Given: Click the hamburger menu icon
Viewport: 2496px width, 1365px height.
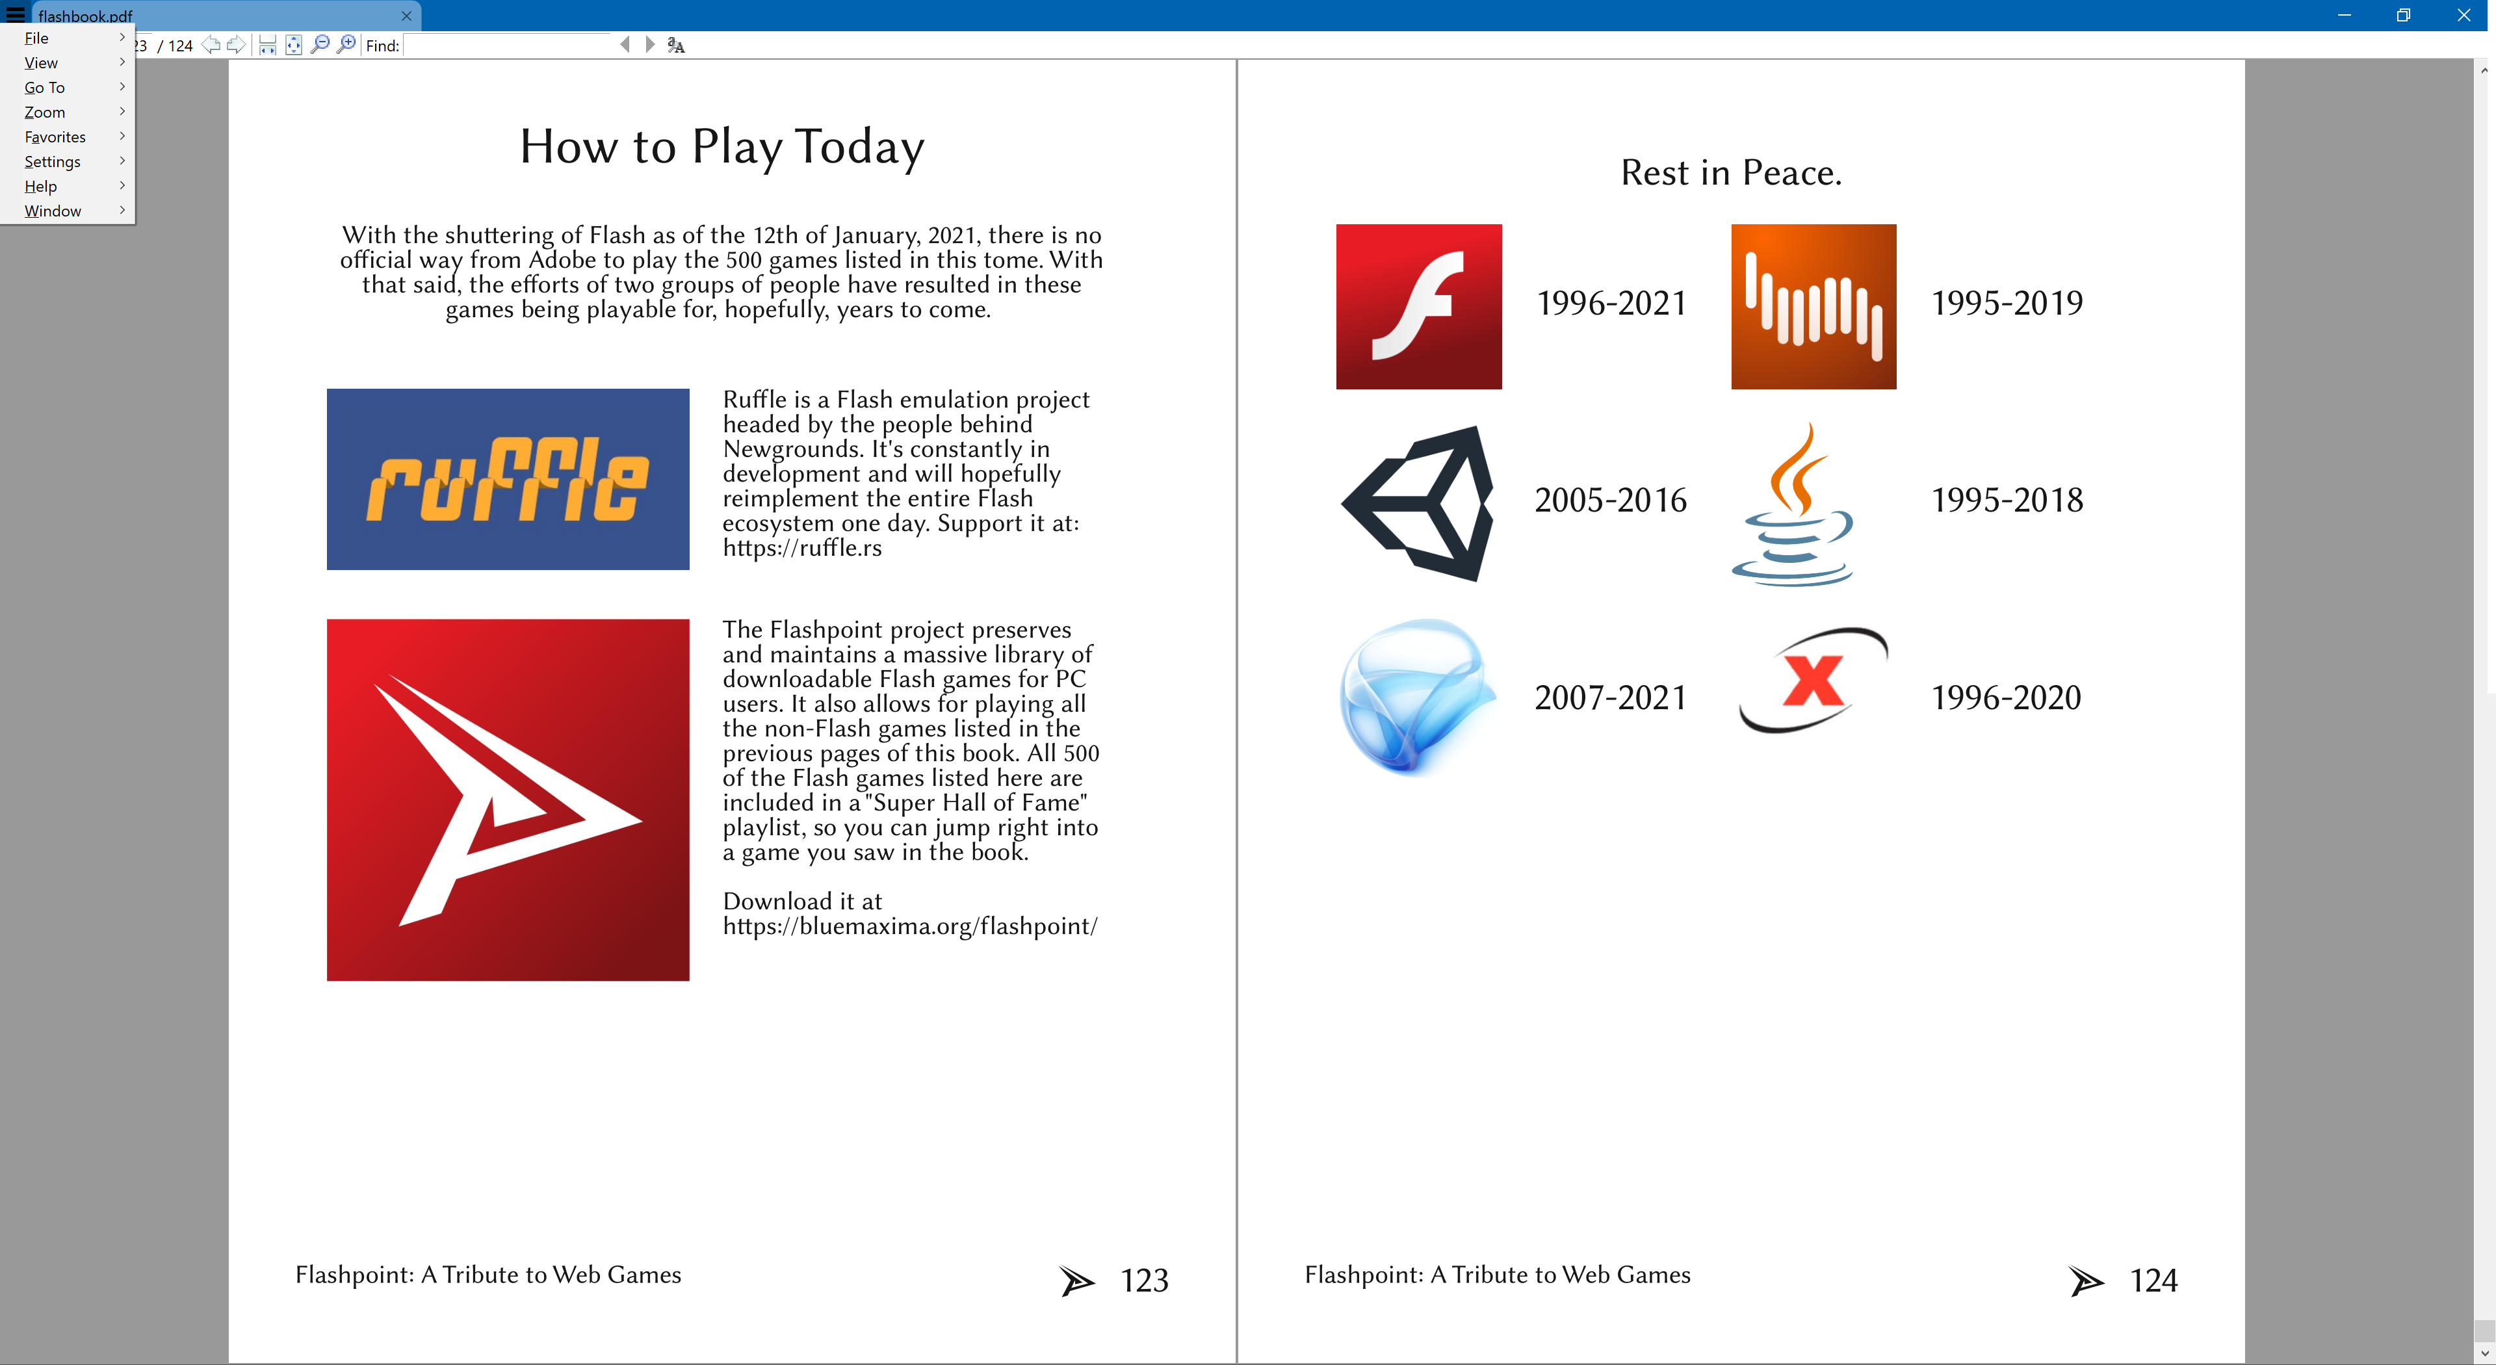Looking at the screenshot, I should [x=16, y=14].
